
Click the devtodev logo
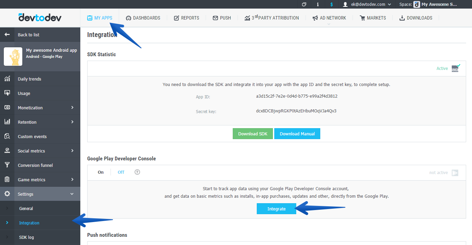pos(40,17)
